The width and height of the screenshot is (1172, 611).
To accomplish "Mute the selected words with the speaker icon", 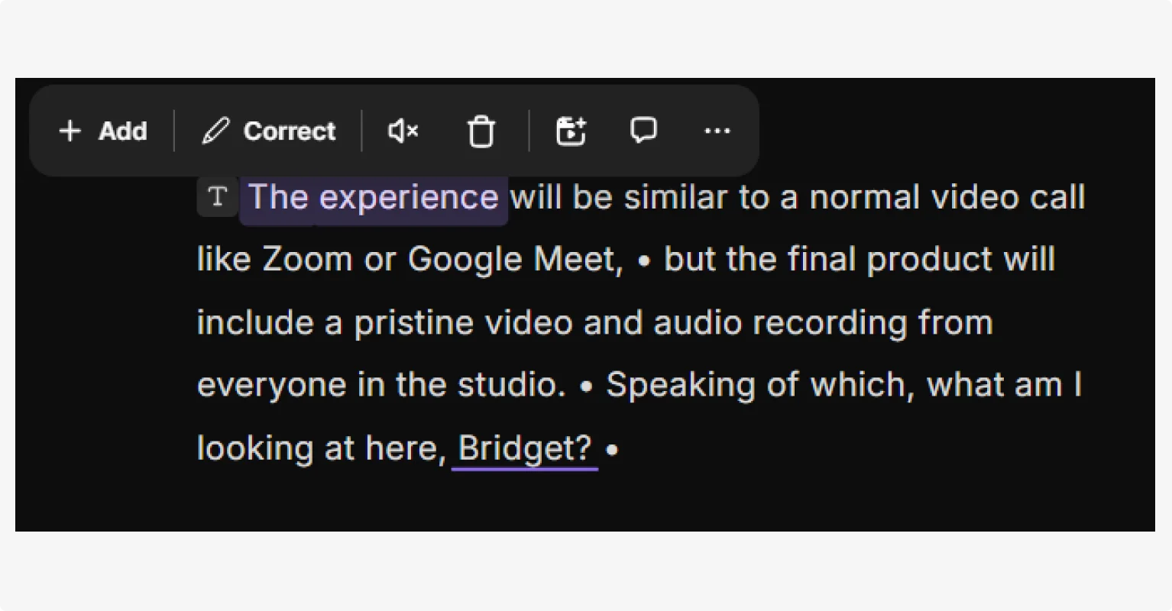I will (x=403, y=131).
